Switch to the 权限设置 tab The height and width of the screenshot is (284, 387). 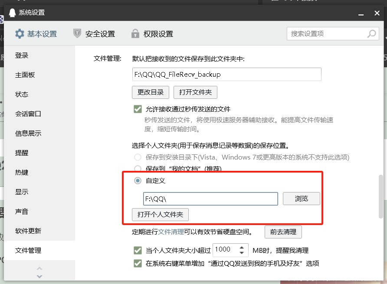tap(152, 34)
